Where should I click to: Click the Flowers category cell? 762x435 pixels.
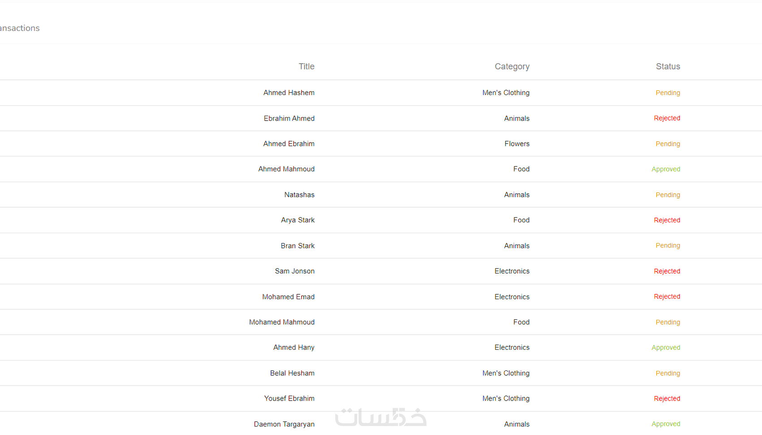517,144
